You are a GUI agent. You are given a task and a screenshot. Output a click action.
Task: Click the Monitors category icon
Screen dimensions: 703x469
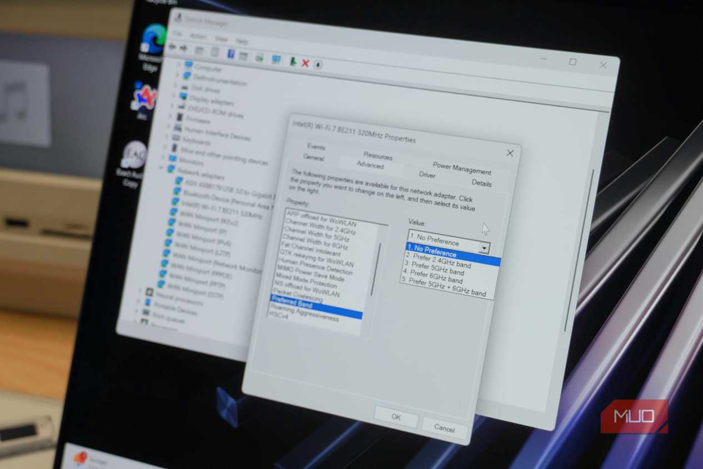click(x=172, y=158)
